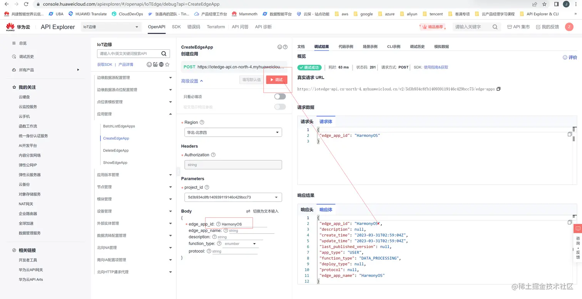Click the help icon beside Region label
Screen dimensions: 582x299
[202, 123]
